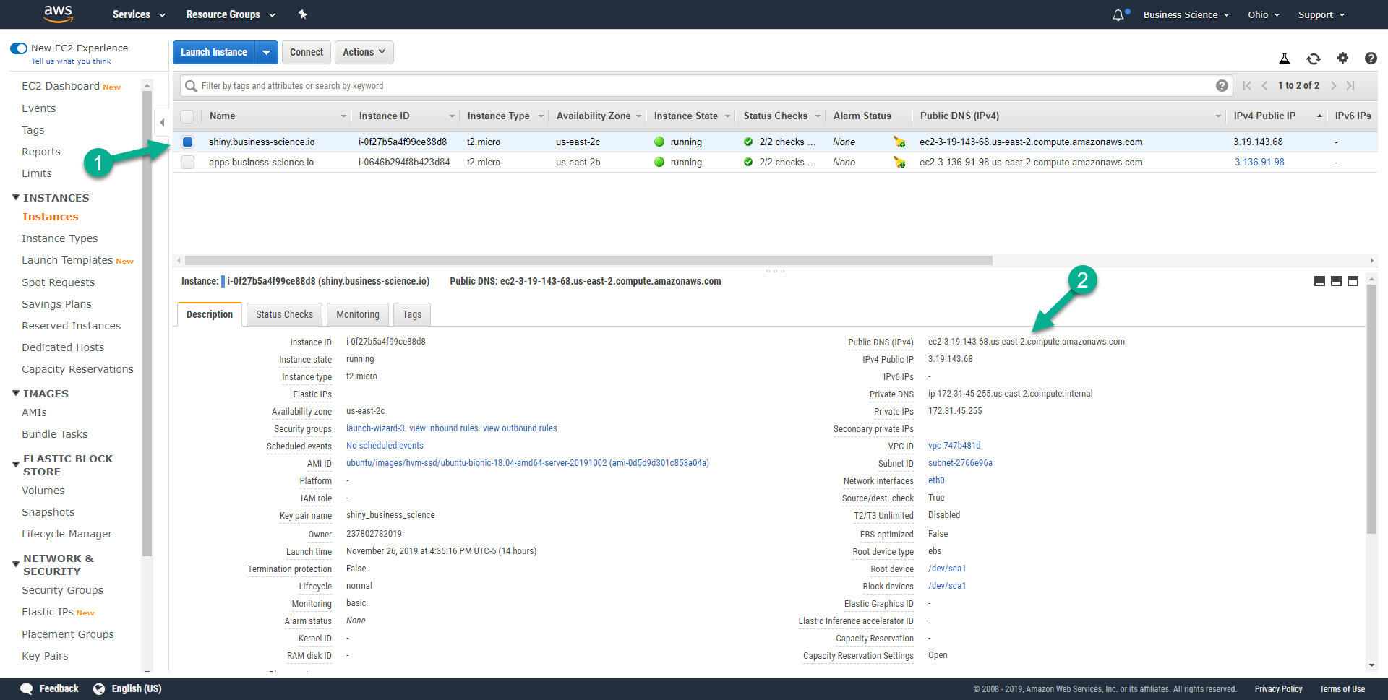Viewport: 1388px width, 700px height.
Task: Click the green running status for shiny.business-science.io
Action: (x=659, y=142)
